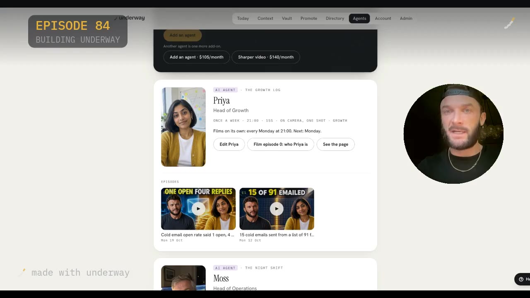Open the Cold email open rate episode title
530x298 pixels.
198,235
